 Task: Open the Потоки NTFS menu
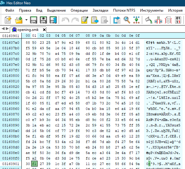[x=124, y=10]
